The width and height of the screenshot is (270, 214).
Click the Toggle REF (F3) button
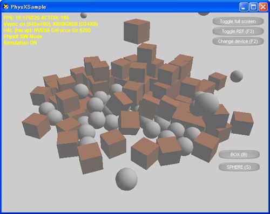tap(238, 31)
